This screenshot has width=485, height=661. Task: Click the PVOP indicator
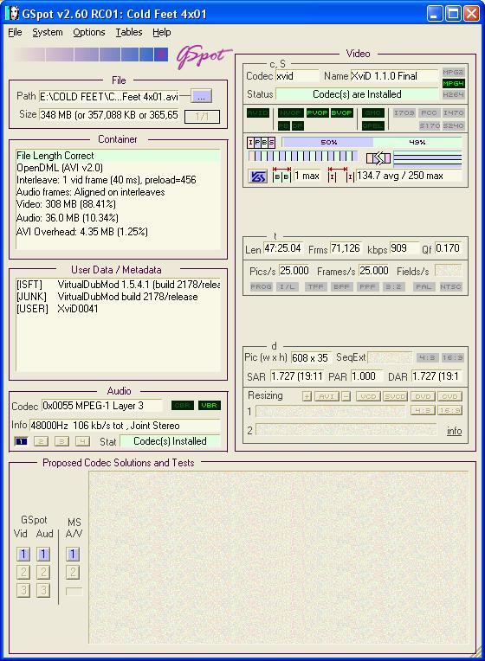coord(318,113)
